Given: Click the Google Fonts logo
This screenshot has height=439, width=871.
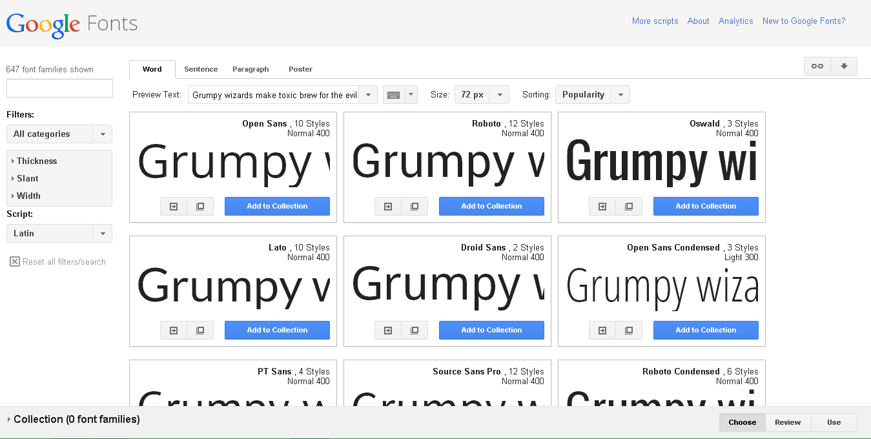Looking at the screenshot, I should [x=72, y=25].
